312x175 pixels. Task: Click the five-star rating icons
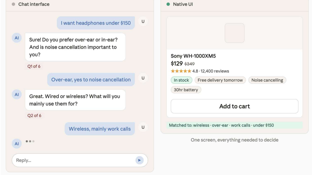click(181, 71)
